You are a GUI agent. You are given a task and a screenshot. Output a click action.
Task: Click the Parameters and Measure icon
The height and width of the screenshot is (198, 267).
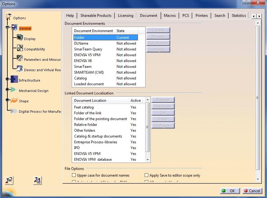[20, 58]
